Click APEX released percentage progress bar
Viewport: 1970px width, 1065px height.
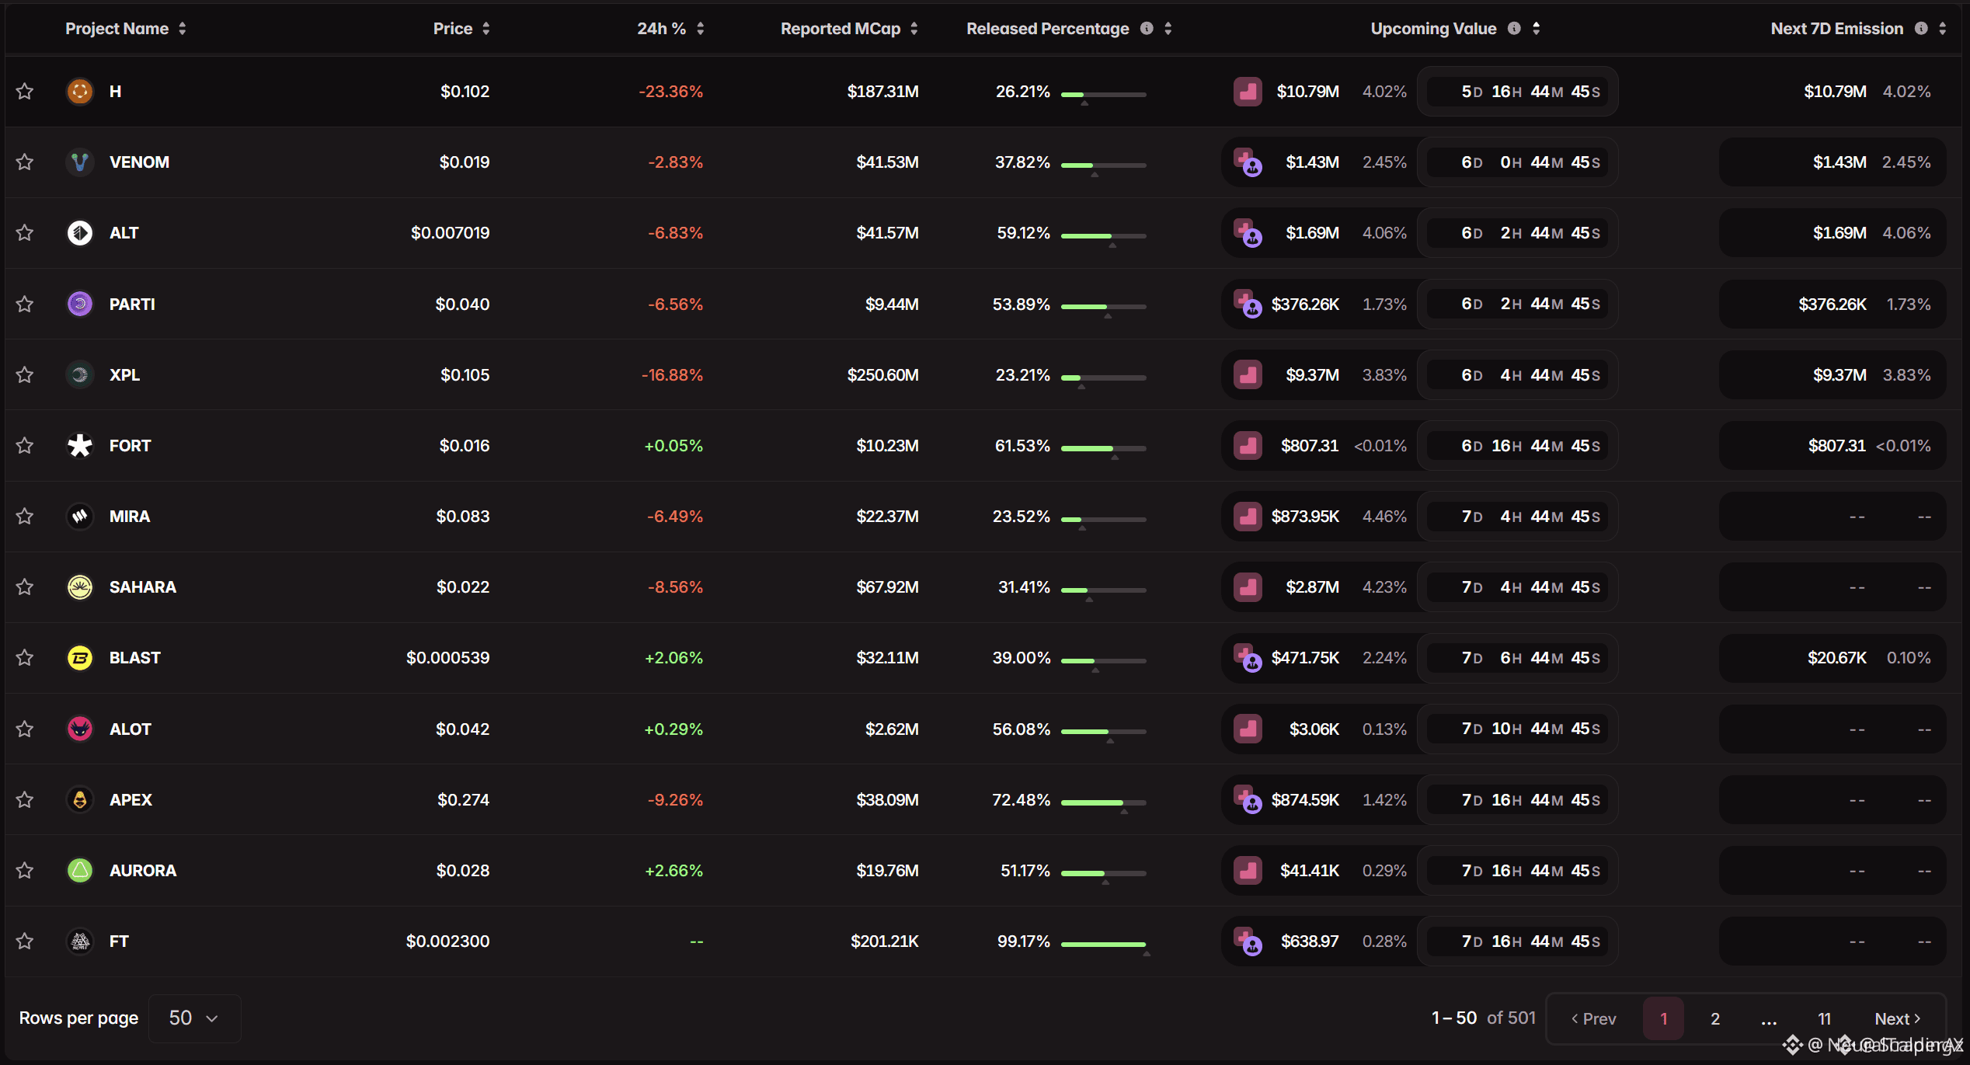pyautogui.click(x=1104, y=803)
